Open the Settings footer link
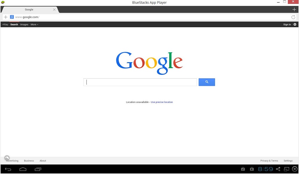 click(288, 161)
